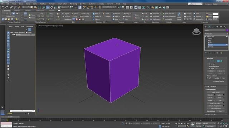This screenshot has width=229, height=128.
Task: Click the Play Animation button
Action: (182, 123)
